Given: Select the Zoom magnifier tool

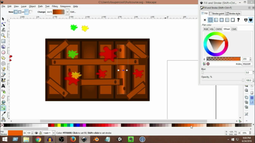Looking at the screenshot, I should point(3,35).
